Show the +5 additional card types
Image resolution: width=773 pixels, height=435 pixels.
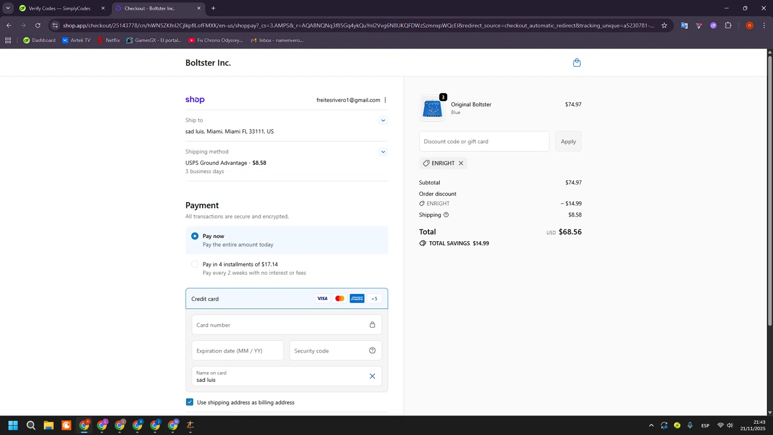point(375,298)
